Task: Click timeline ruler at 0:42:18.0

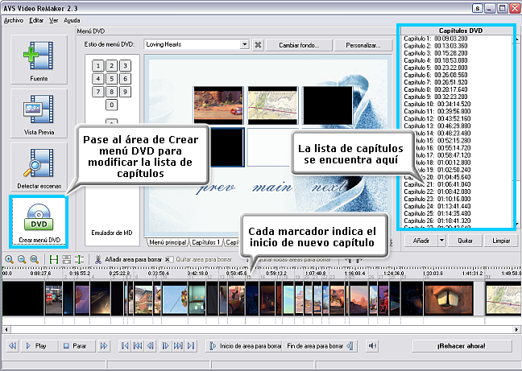Action: point(197,273)
